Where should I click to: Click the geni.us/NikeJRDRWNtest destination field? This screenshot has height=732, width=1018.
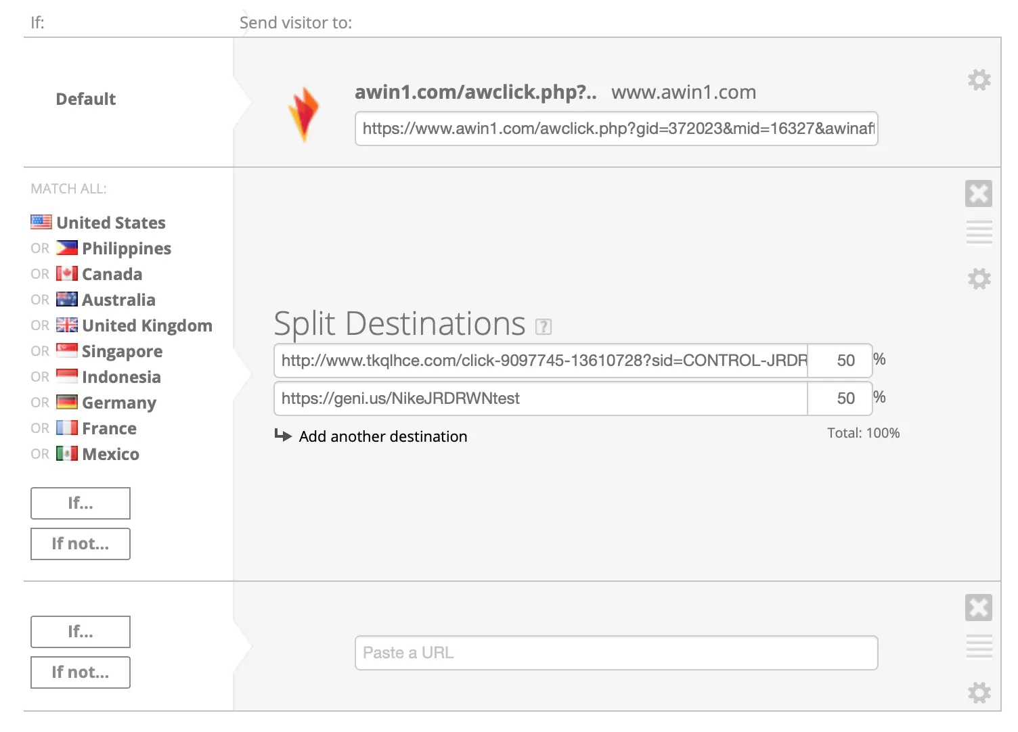pyautogui.click(x=540, y=398)
